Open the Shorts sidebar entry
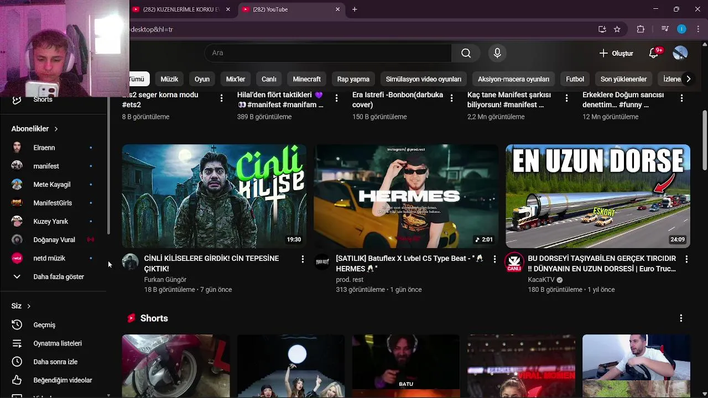 coord(43,99)
